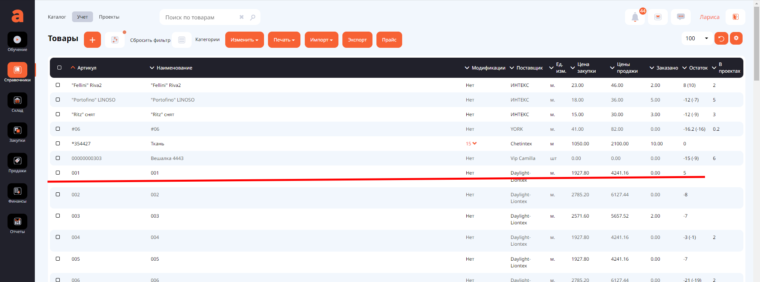This screenshot has width=760, height=282.
Task: Click the orange refresh icon
Action: (x=721, y=38)
